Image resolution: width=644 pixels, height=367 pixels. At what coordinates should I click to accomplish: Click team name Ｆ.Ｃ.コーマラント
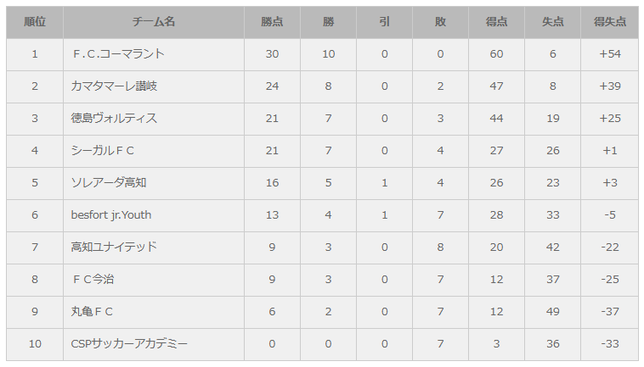click(x=117, y=54)
